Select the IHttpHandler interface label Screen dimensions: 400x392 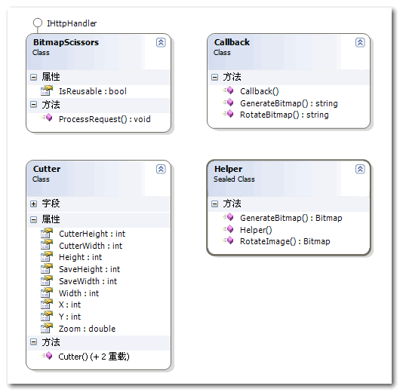click(x=72, y=23)
